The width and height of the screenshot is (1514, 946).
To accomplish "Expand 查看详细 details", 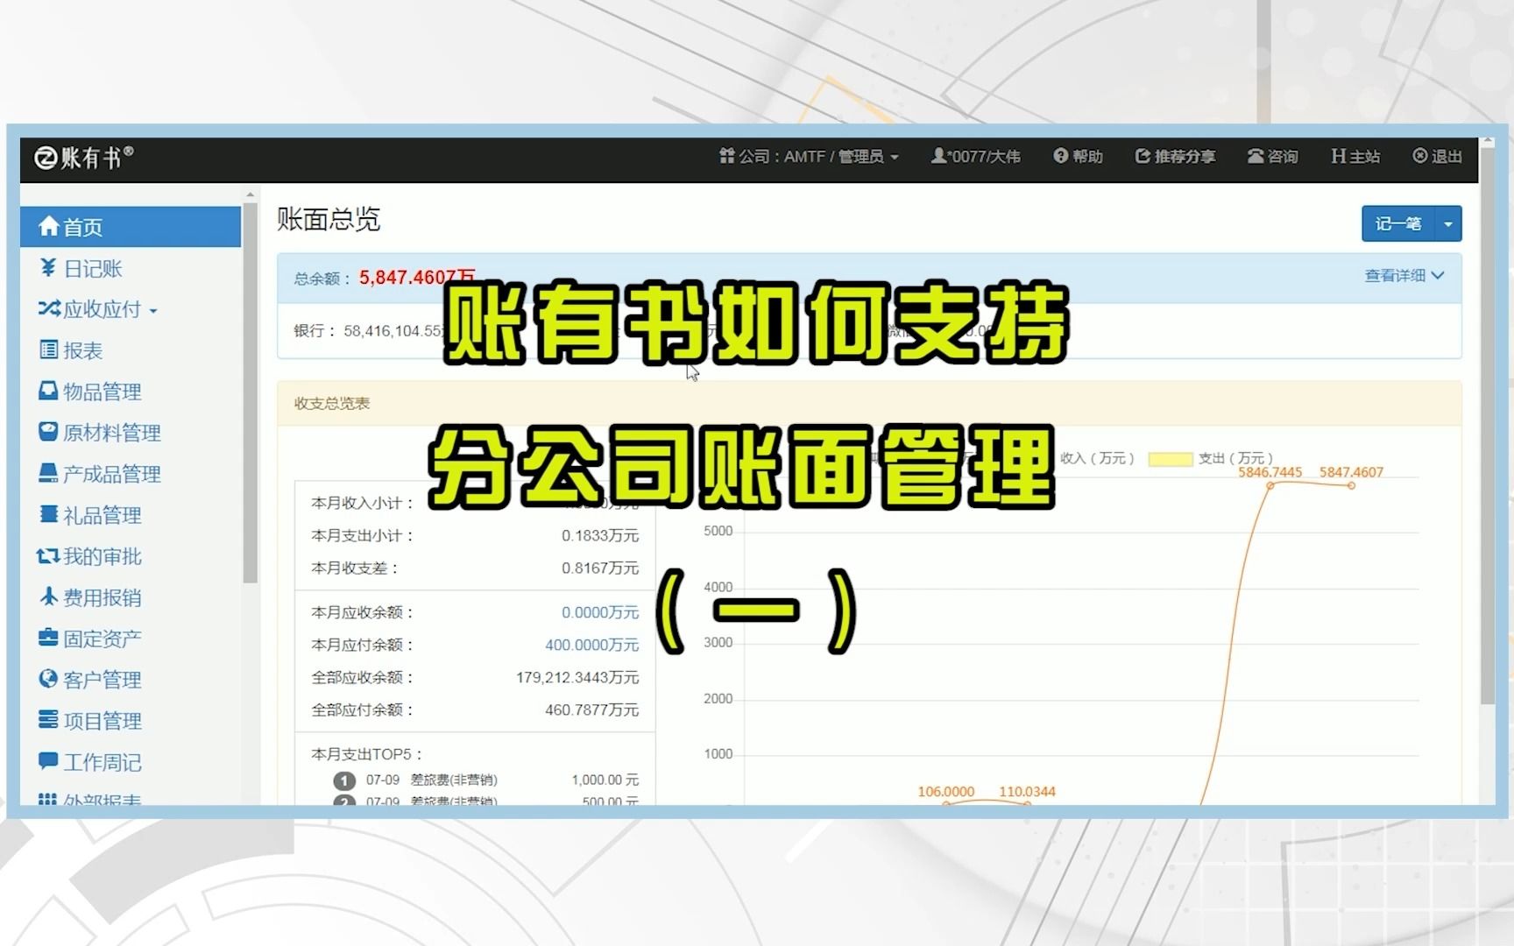I will tap(1404, 276).
